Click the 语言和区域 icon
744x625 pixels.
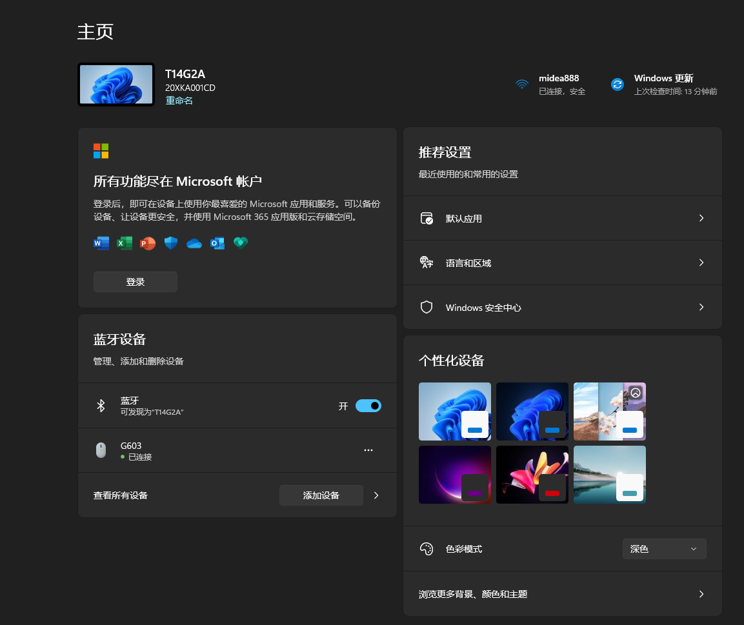point(427,263)
